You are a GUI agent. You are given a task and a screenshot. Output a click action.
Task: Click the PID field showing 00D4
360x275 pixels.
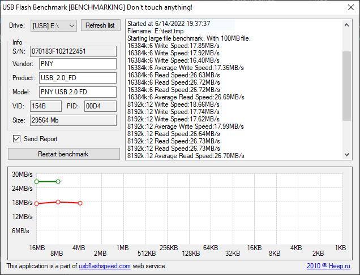pyautogui.click(x=100, y=106)
